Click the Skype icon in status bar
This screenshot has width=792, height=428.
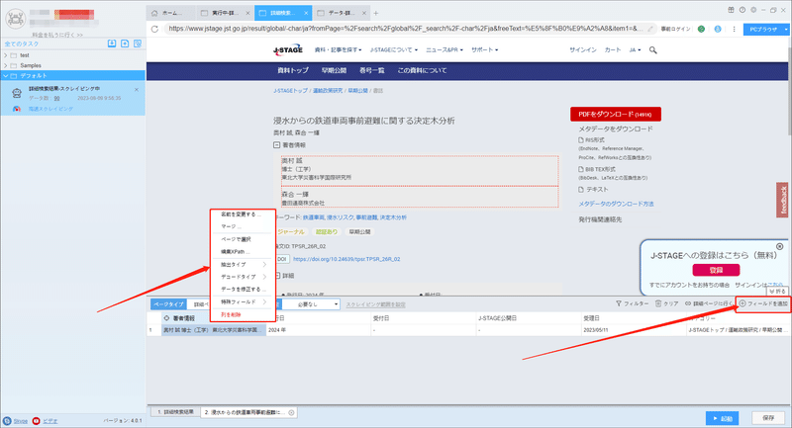[x=7, y=421]
